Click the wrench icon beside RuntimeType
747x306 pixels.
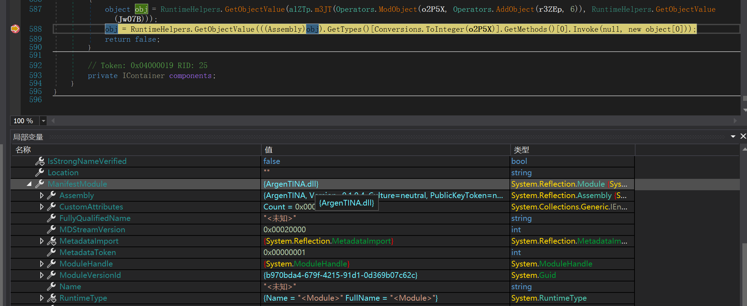(x=52, y=298)
